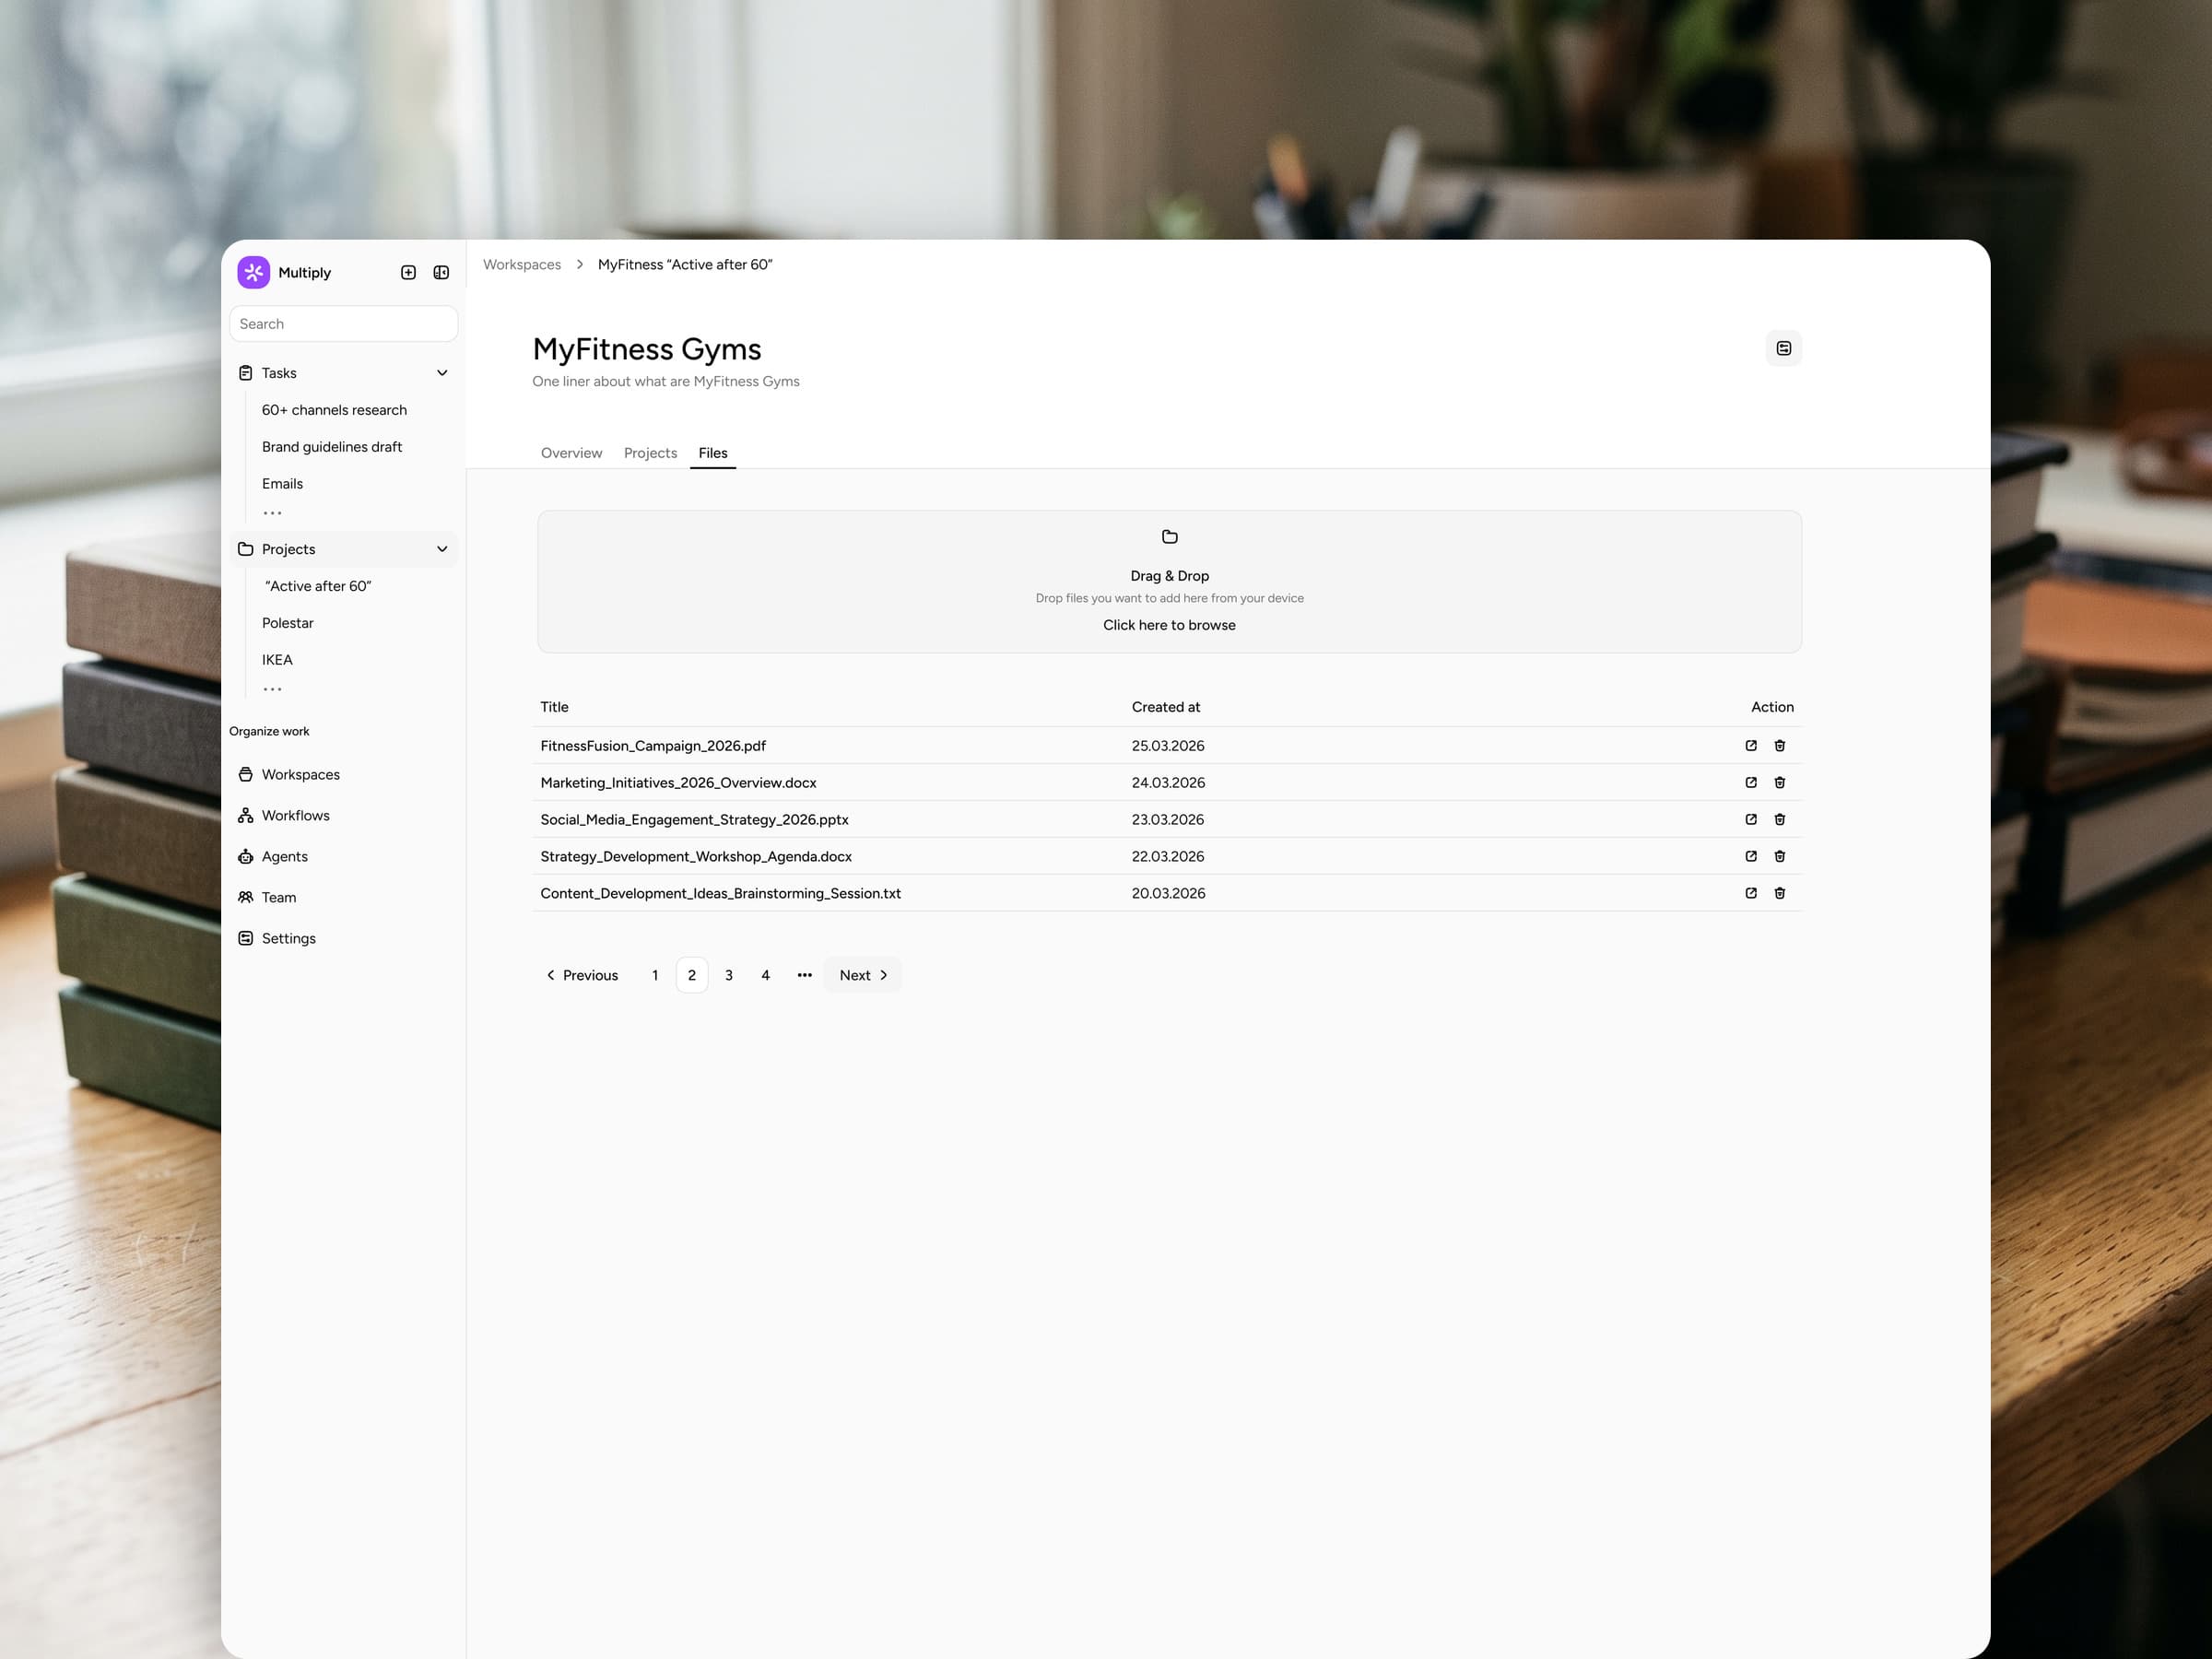
Task: Open the Emails task
Action: [282, 484]
